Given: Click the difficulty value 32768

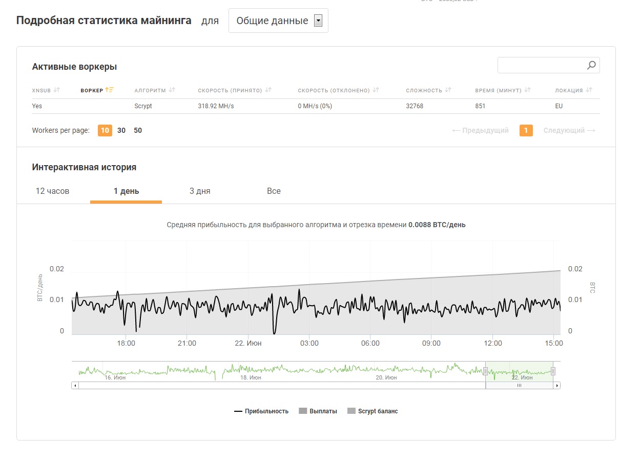Looking at the screenshot, I should pyautogui.click(x=415, y=106).
